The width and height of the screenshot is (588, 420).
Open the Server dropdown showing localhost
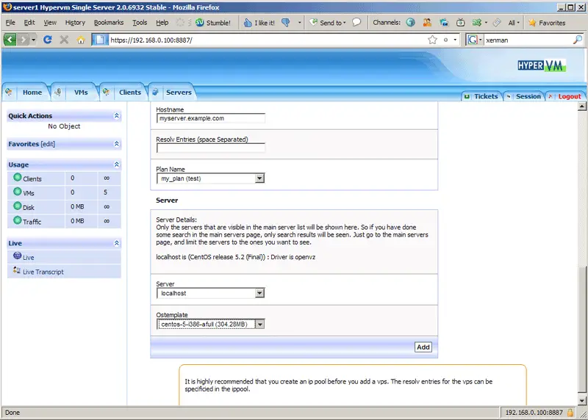click(210, 293)
